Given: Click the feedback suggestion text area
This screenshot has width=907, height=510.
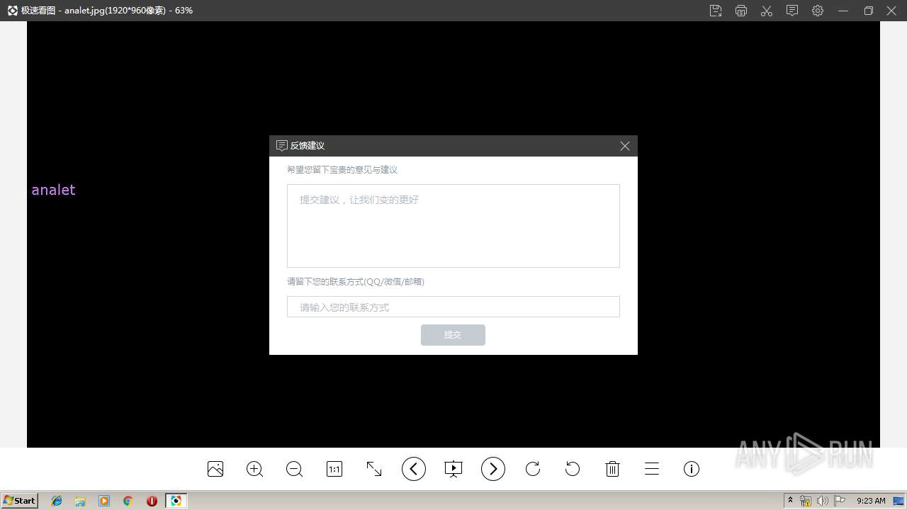Looking at the screenshot, I should 453,226.
